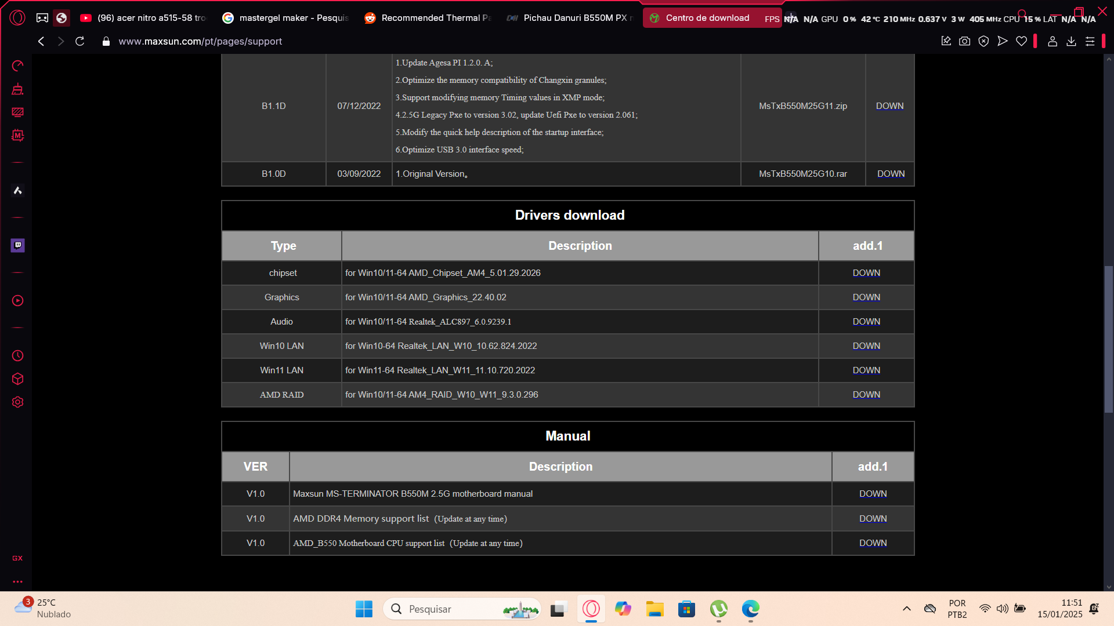The width and height of the screenshot is (1114, 626).
Task: Switch to Recommended Thermal Paste Reddit tab
Action: pos(427,18)
